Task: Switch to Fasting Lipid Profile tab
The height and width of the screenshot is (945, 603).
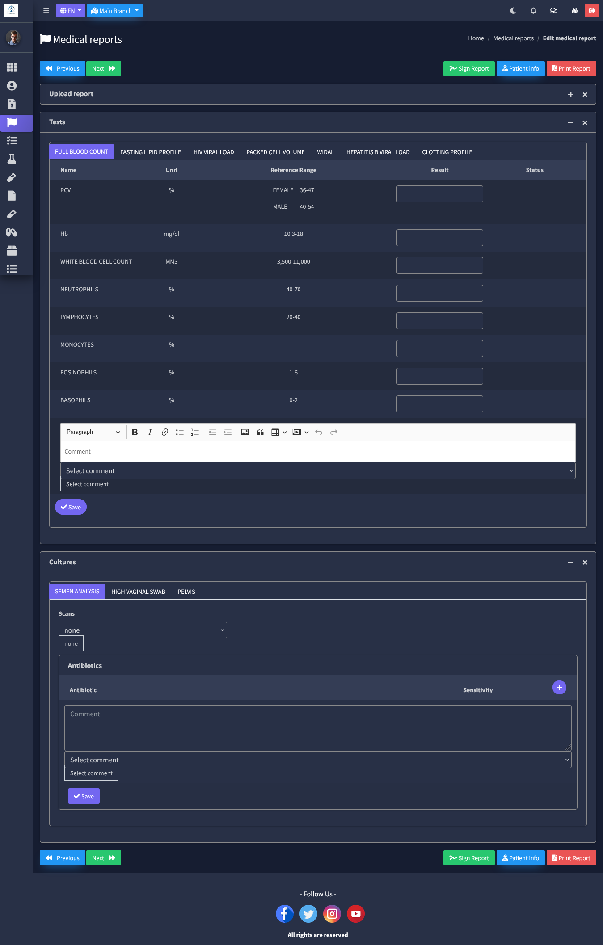Action: (151, 152)
